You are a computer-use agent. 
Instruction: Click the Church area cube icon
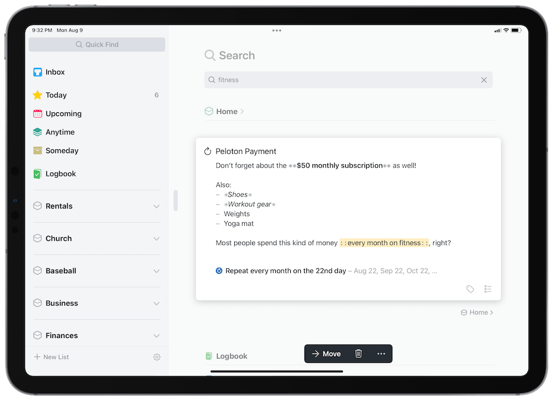pos(38,238)
